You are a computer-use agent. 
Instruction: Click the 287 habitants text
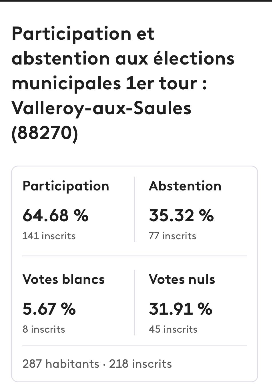point(61,364)
